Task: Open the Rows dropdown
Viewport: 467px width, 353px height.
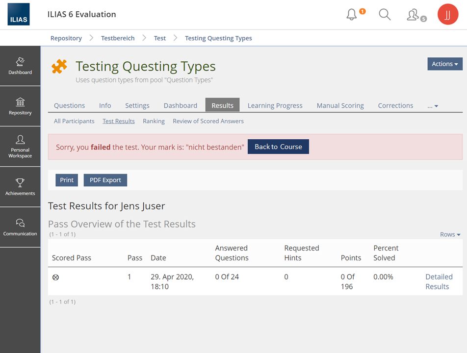Action: tap(450, 234)
